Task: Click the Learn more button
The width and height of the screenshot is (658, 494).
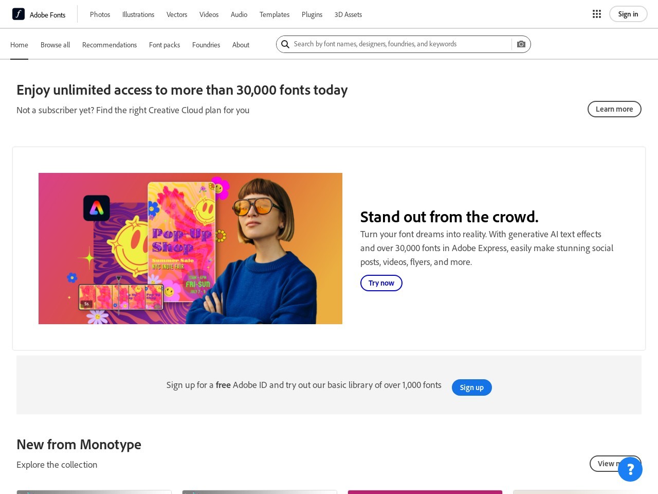Action: tap(614, 109)
